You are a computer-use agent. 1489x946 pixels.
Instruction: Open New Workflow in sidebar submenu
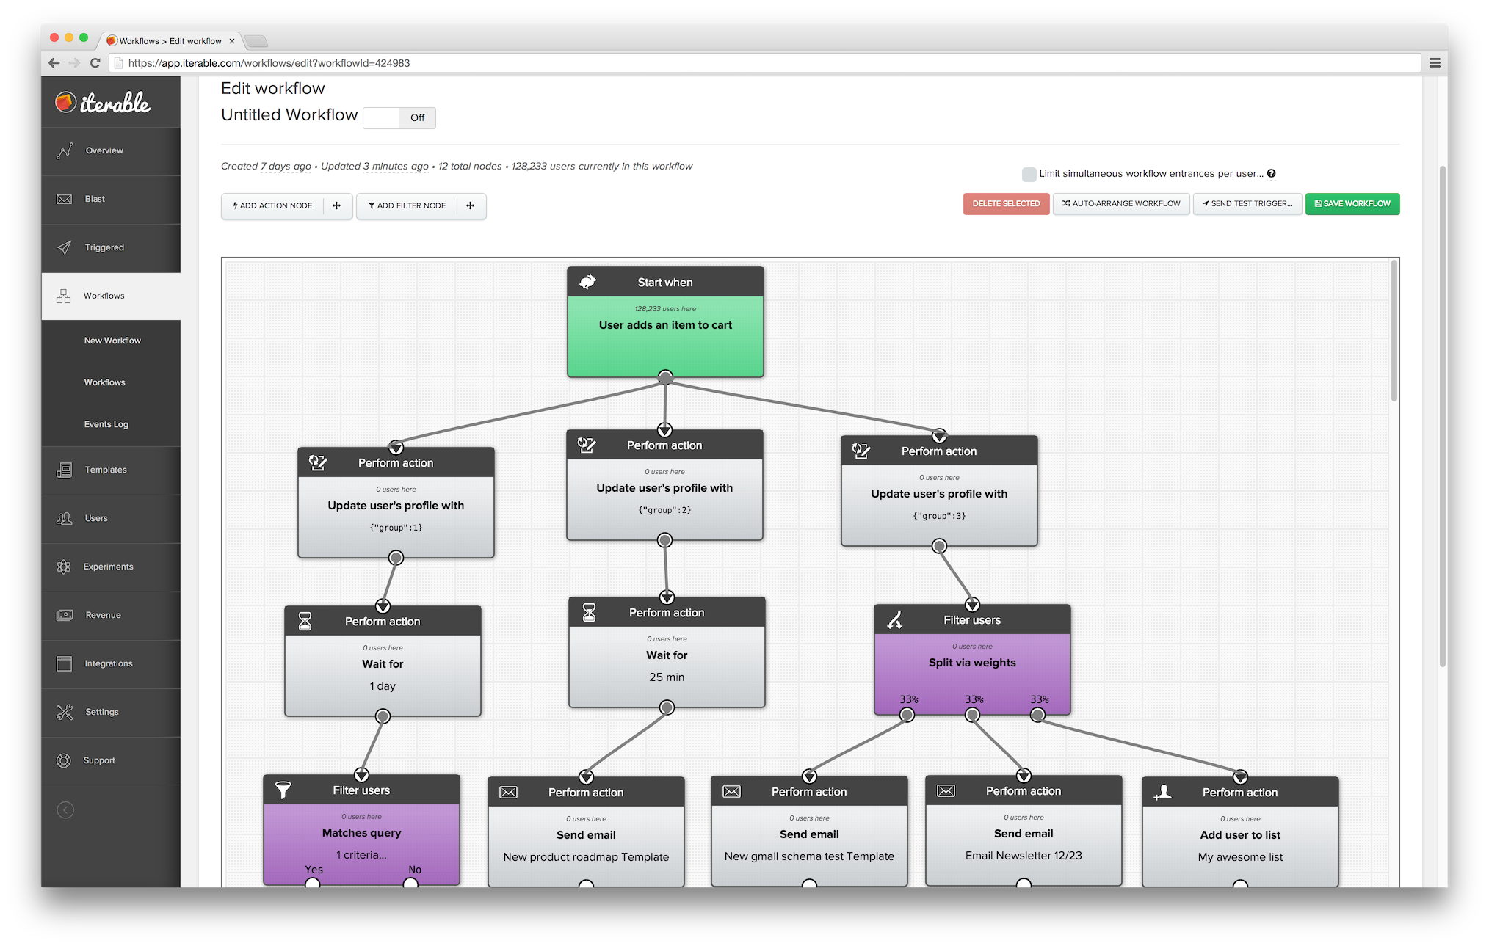pos(112,341)
